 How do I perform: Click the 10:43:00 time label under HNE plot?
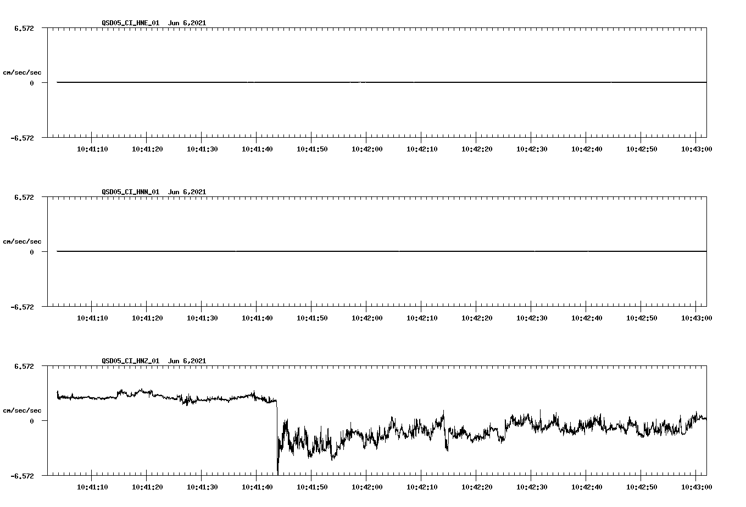697,149
